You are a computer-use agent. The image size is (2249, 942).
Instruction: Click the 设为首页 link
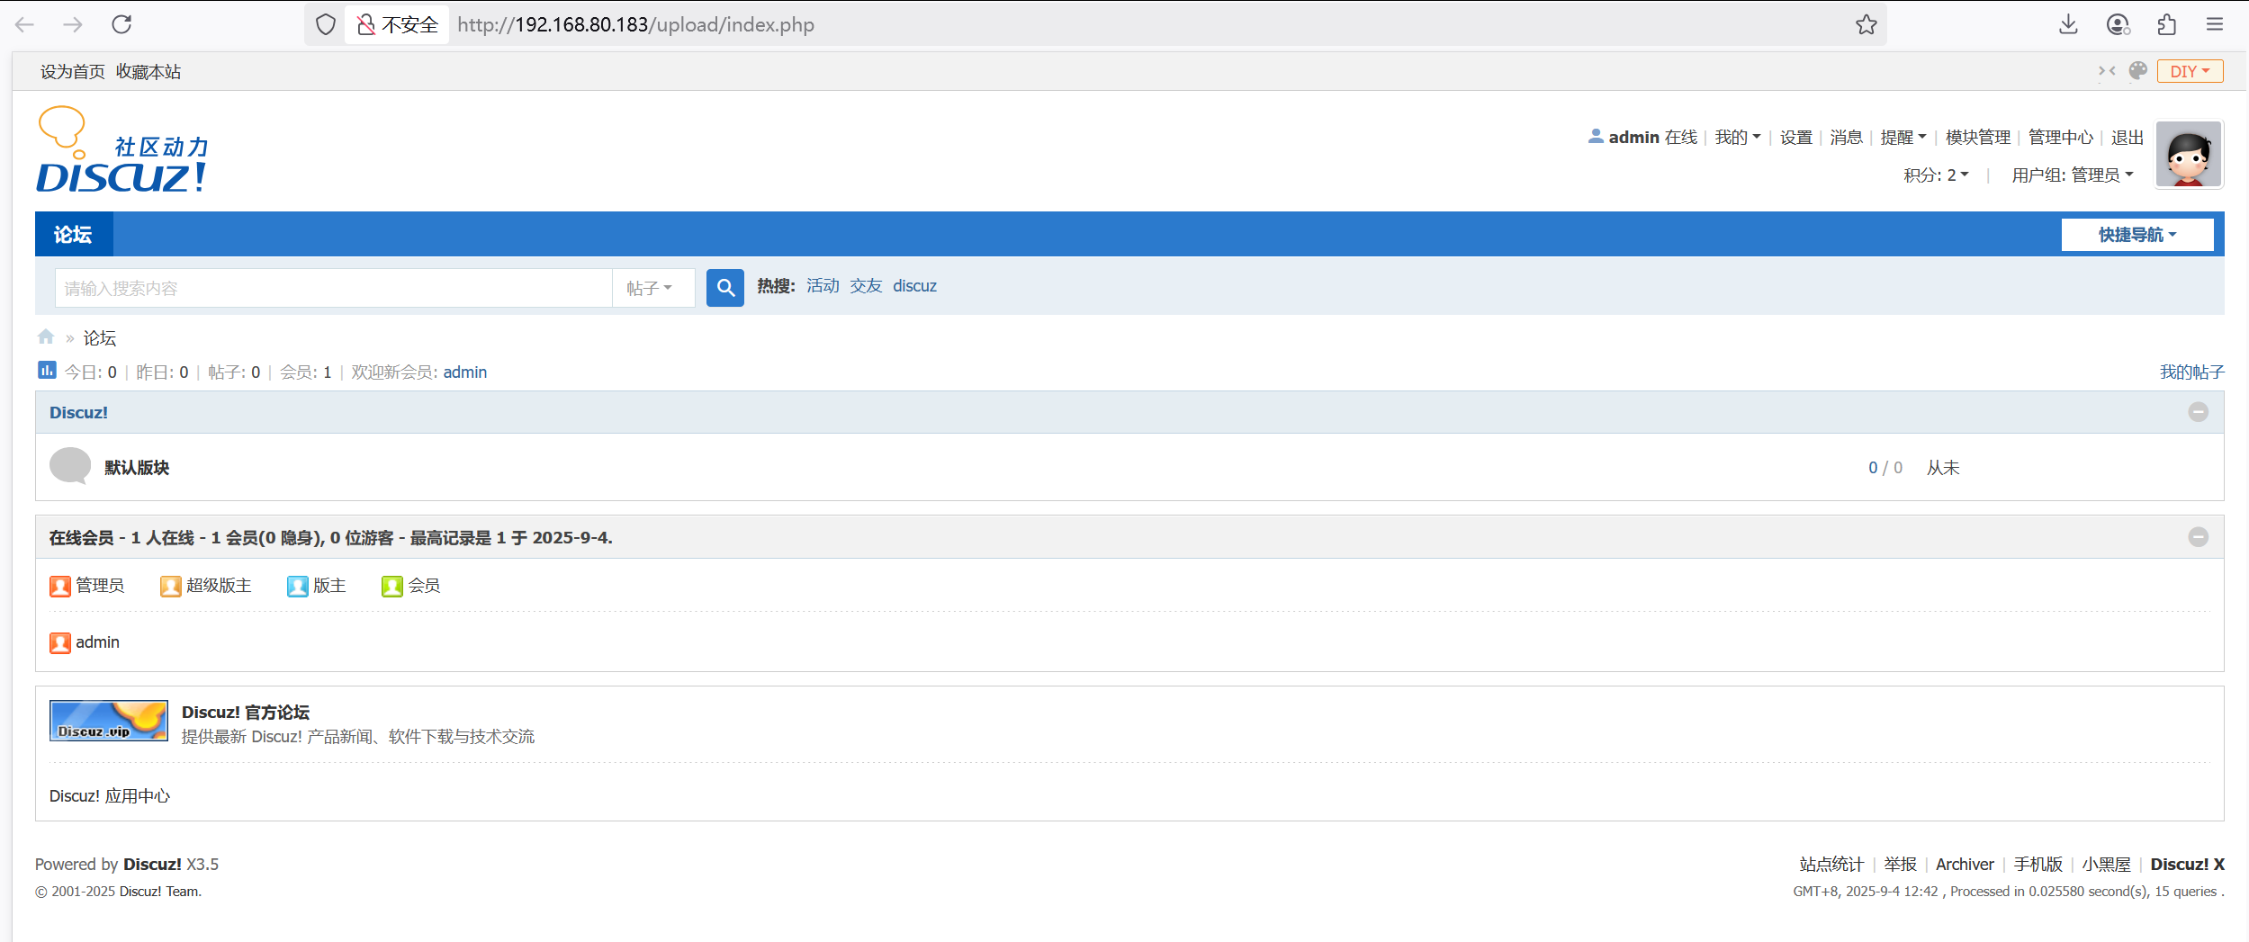72,71
